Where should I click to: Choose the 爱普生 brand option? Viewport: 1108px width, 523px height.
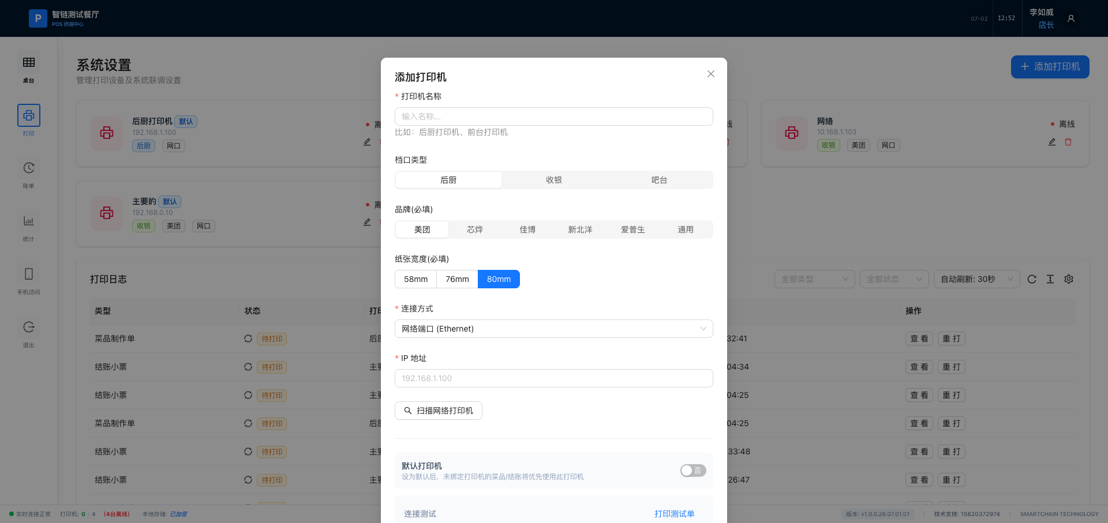(x=633, y=229)
